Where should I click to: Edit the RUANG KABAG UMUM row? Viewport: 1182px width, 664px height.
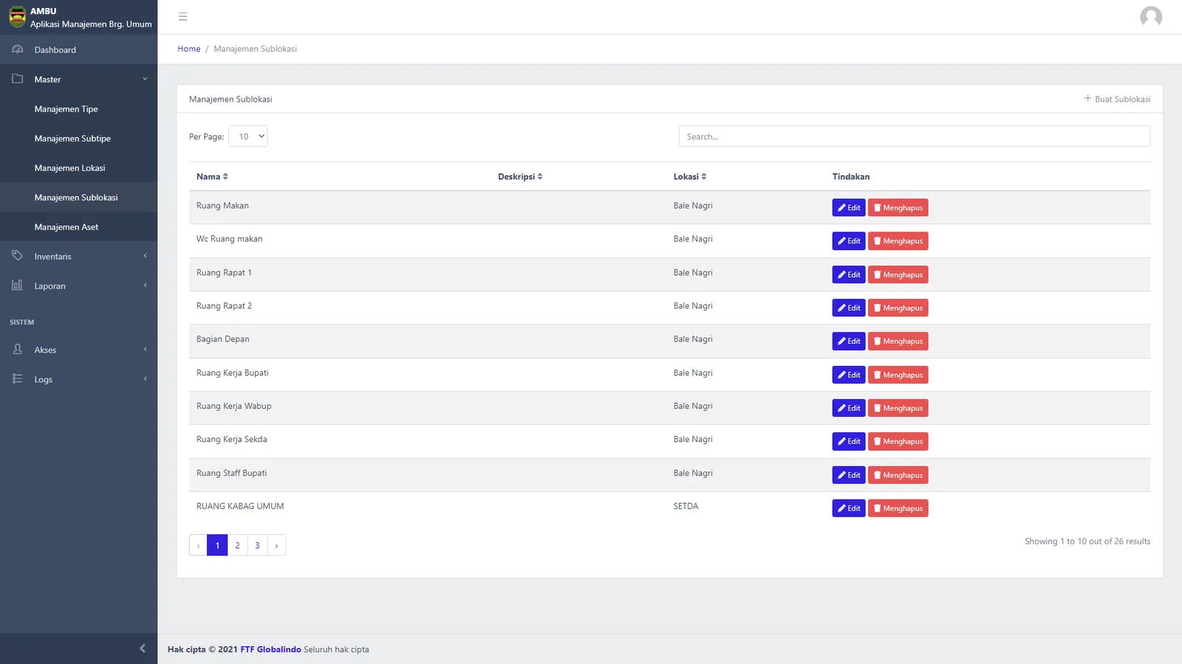point(849,508)
